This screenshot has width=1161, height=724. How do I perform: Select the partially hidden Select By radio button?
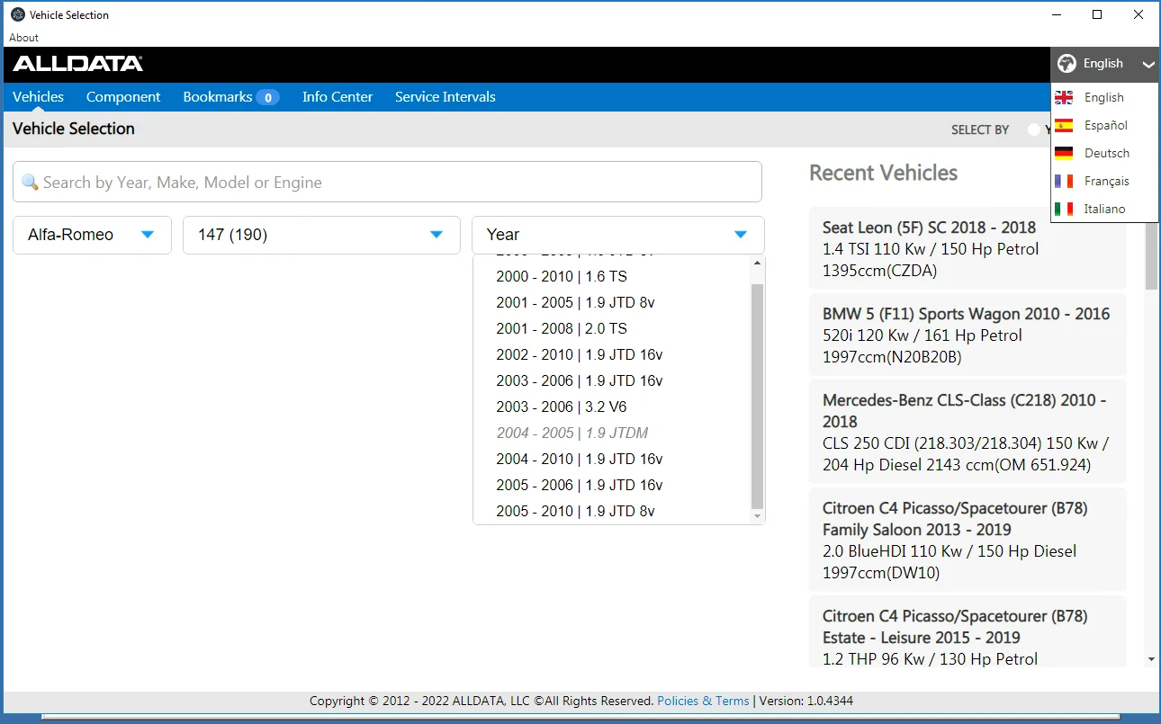[x=1034, y=130]
